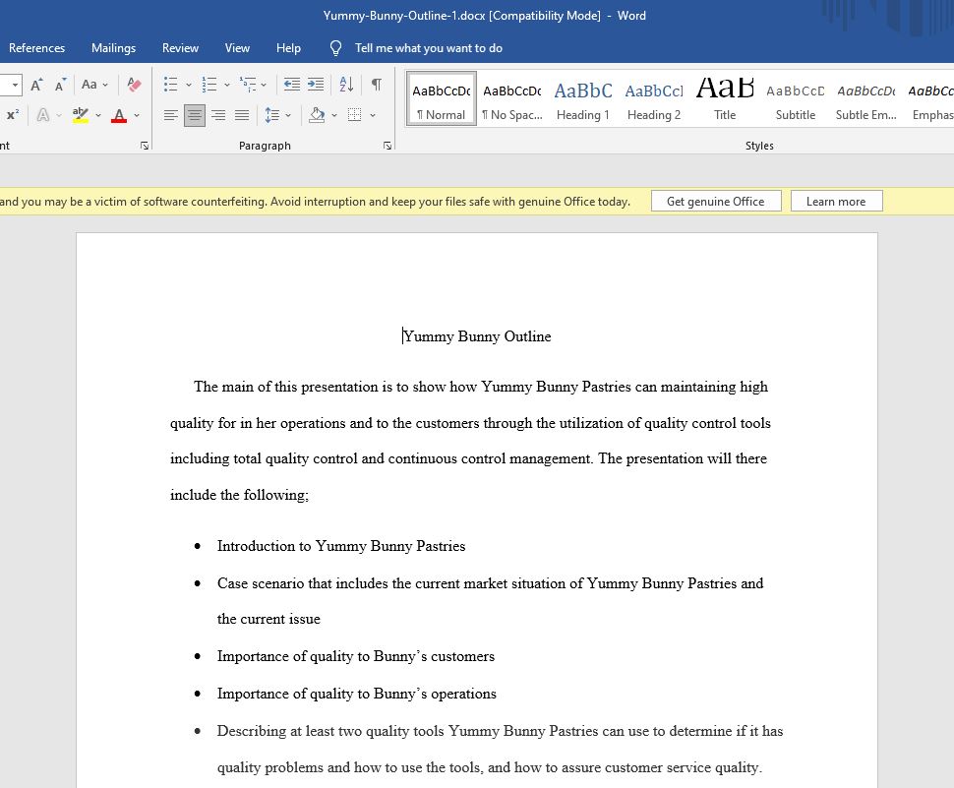Apply the Subtle Emphasis style
Viewport: 954px width, 788px height.
point(865,99)
